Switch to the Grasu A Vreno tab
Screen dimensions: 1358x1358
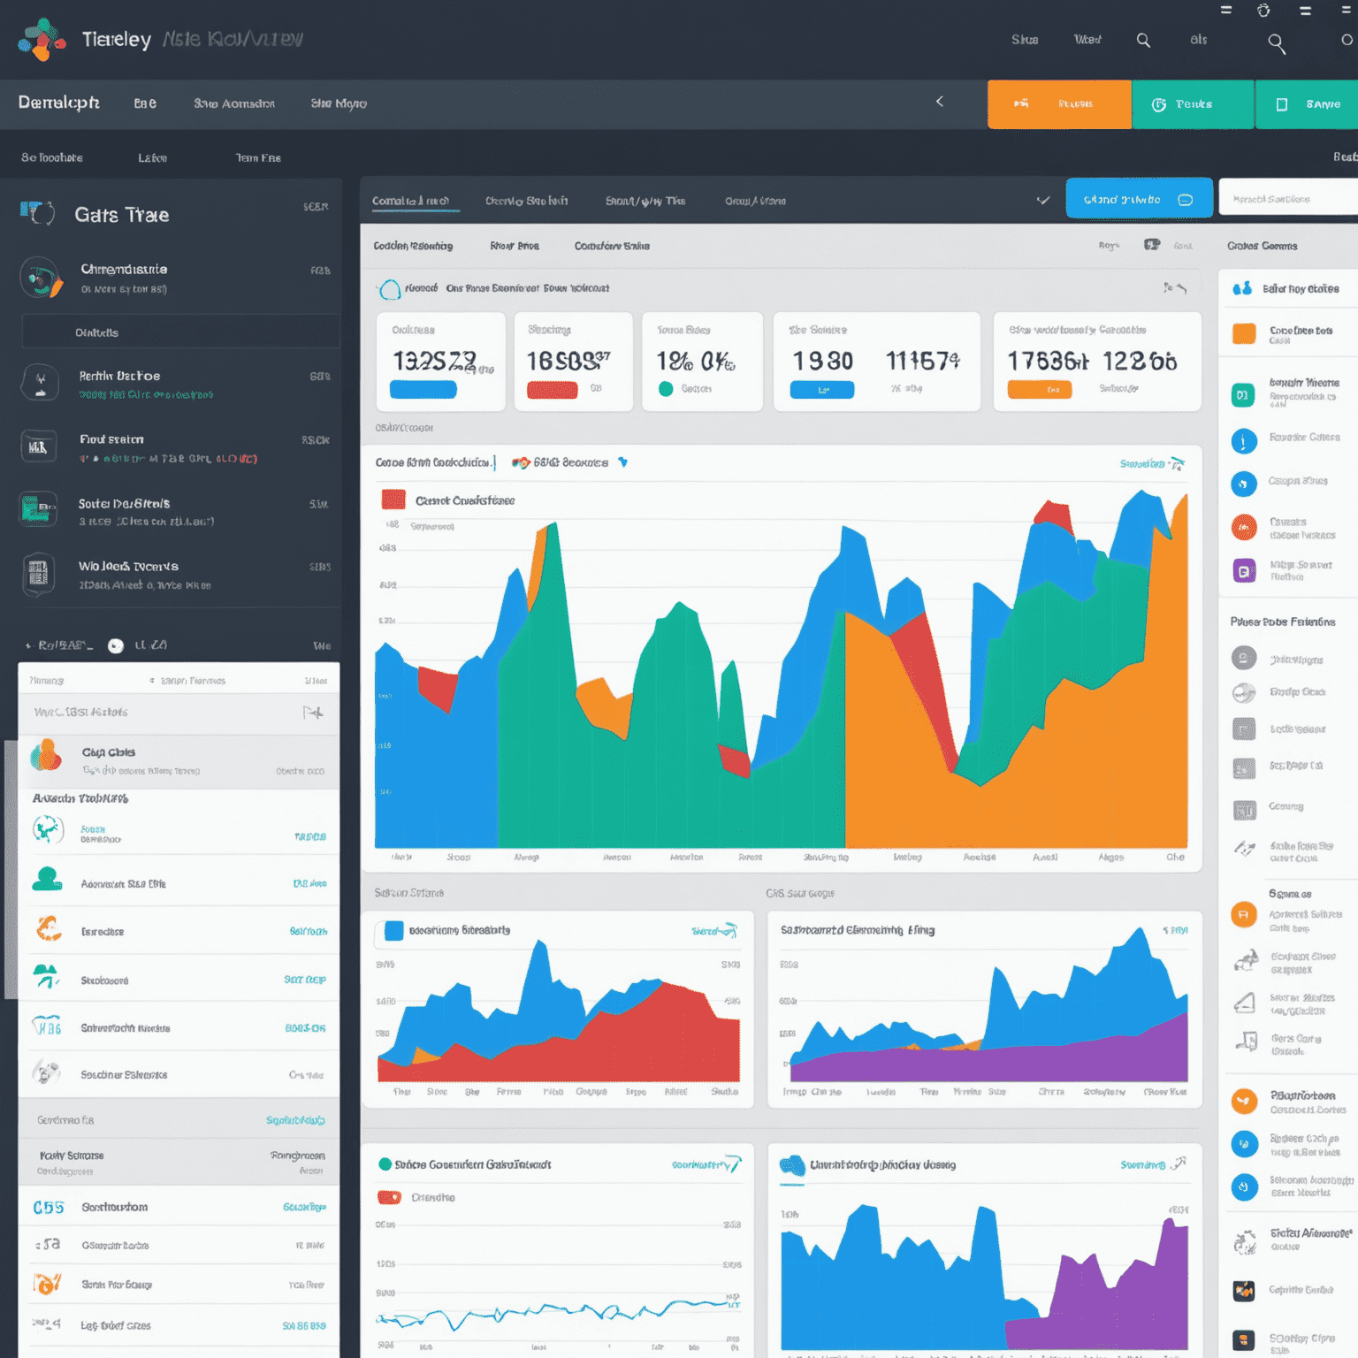coord(756,201)
